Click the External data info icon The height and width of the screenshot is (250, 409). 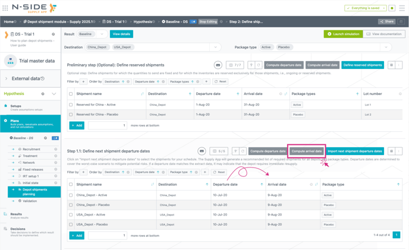tap(43, 78)
